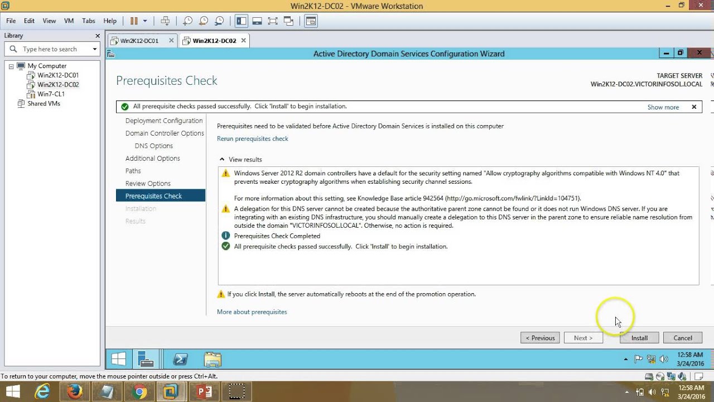
Task: Open Deployment Configuration wizard step
Action: click(x=164, y=121)
